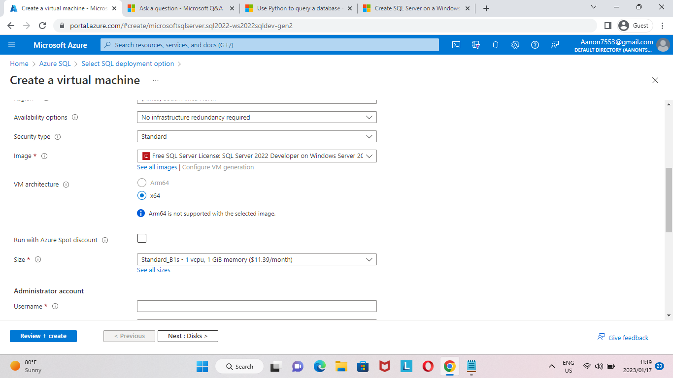The width and height of the screenshot is (673, 378).
Task: Switch to the Use Python to query a database tab
Action: [298, 8]
